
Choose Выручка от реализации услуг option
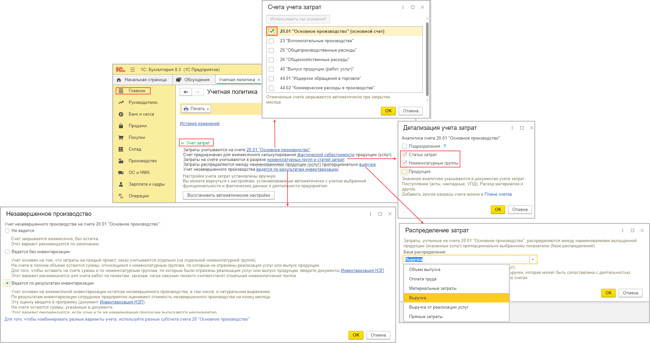pos(456,307)
